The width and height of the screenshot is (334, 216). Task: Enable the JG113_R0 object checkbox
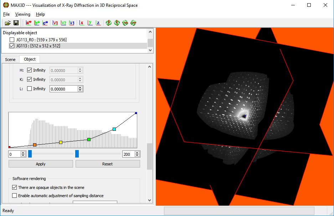(x=12, y=40)
